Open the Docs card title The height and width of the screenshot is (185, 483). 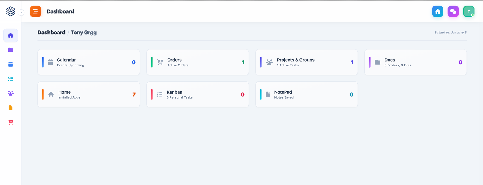coord(390,60)
